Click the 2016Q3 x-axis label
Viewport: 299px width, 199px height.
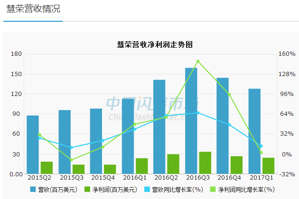pyautogui.click(x=198, y=178)
